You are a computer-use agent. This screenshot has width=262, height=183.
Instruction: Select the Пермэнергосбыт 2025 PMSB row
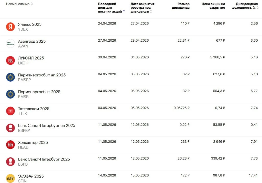tap(39, 92)
